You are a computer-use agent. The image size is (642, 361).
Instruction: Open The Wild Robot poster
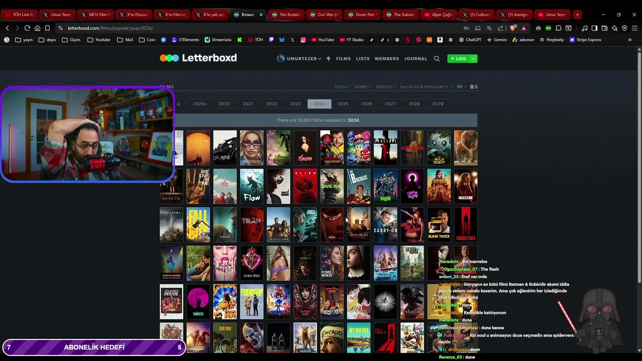439,148
